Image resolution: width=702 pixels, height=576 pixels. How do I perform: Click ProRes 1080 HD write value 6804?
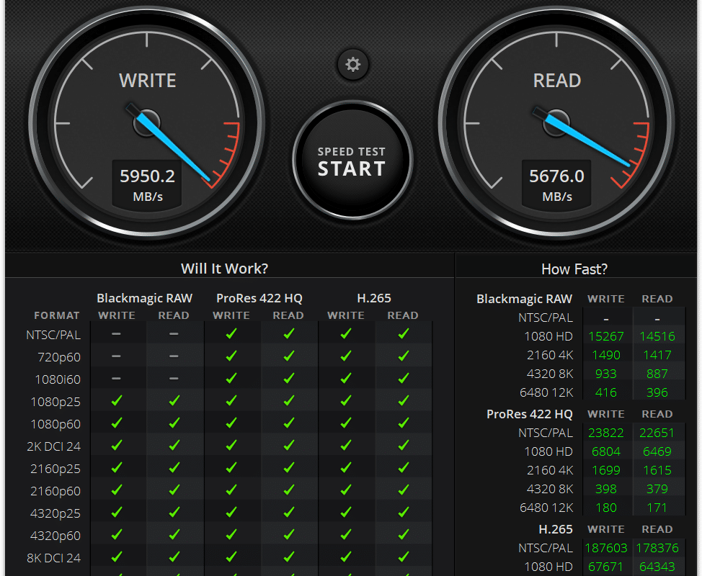[605, 451]
